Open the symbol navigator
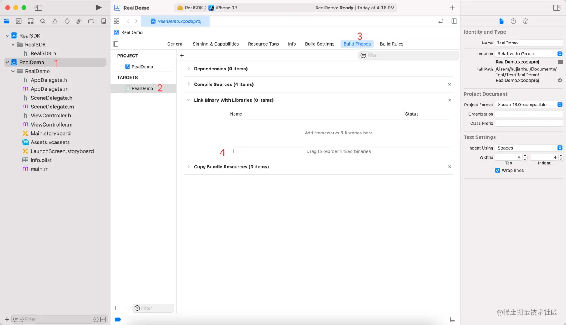This screenshot has height=325, width=566. coord(31,21)
